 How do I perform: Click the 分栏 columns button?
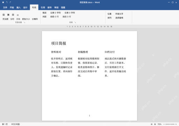tap(12, 19)
